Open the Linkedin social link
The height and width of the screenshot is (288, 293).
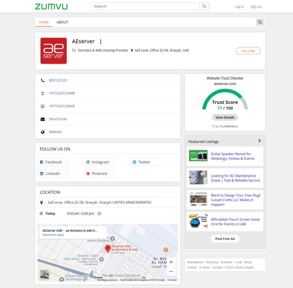click(x=52, y=174)
